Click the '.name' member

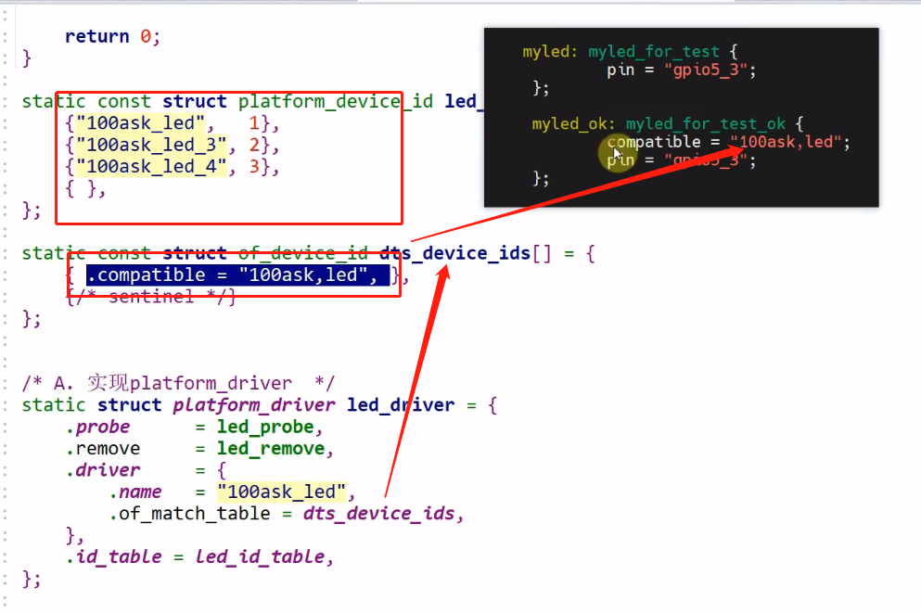point(135,492)
